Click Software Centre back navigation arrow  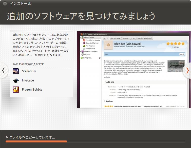coord(104,38)
